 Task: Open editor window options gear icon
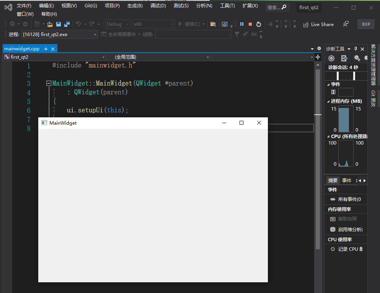click(x=319, y=48)
